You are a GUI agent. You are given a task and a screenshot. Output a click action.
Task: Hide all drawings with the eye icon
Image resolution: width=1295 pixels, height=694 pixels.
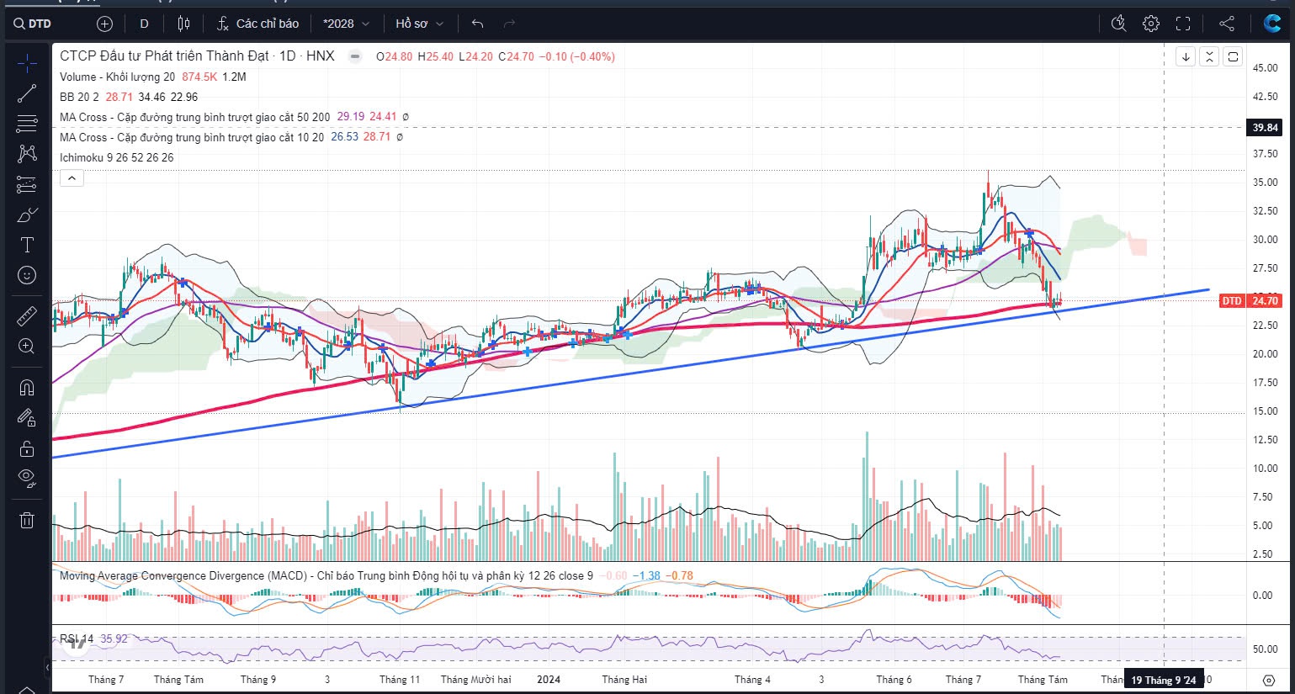point(27,479)
